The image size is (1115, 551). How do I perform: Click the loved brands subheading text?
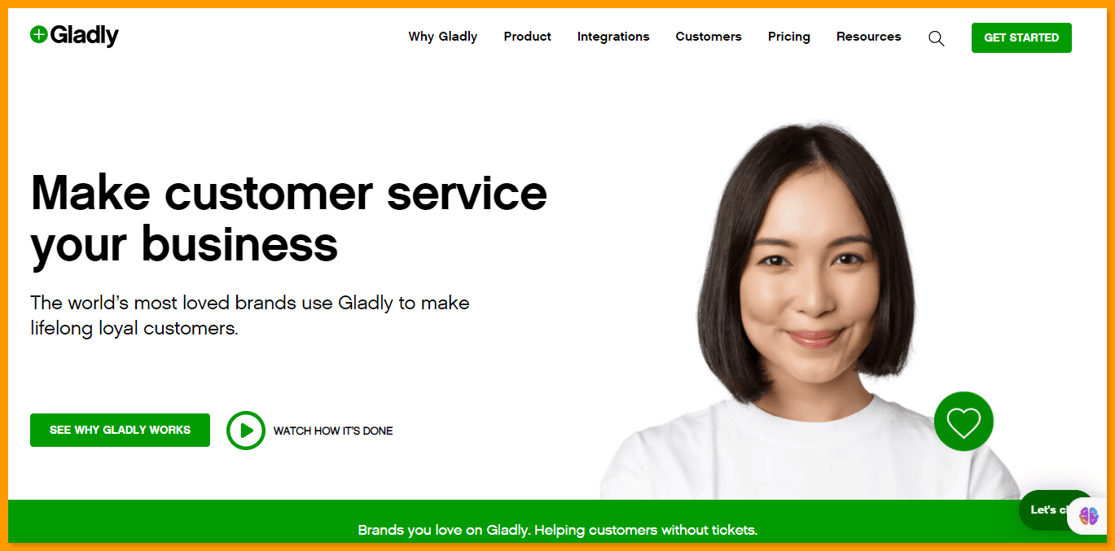point(250,316)
